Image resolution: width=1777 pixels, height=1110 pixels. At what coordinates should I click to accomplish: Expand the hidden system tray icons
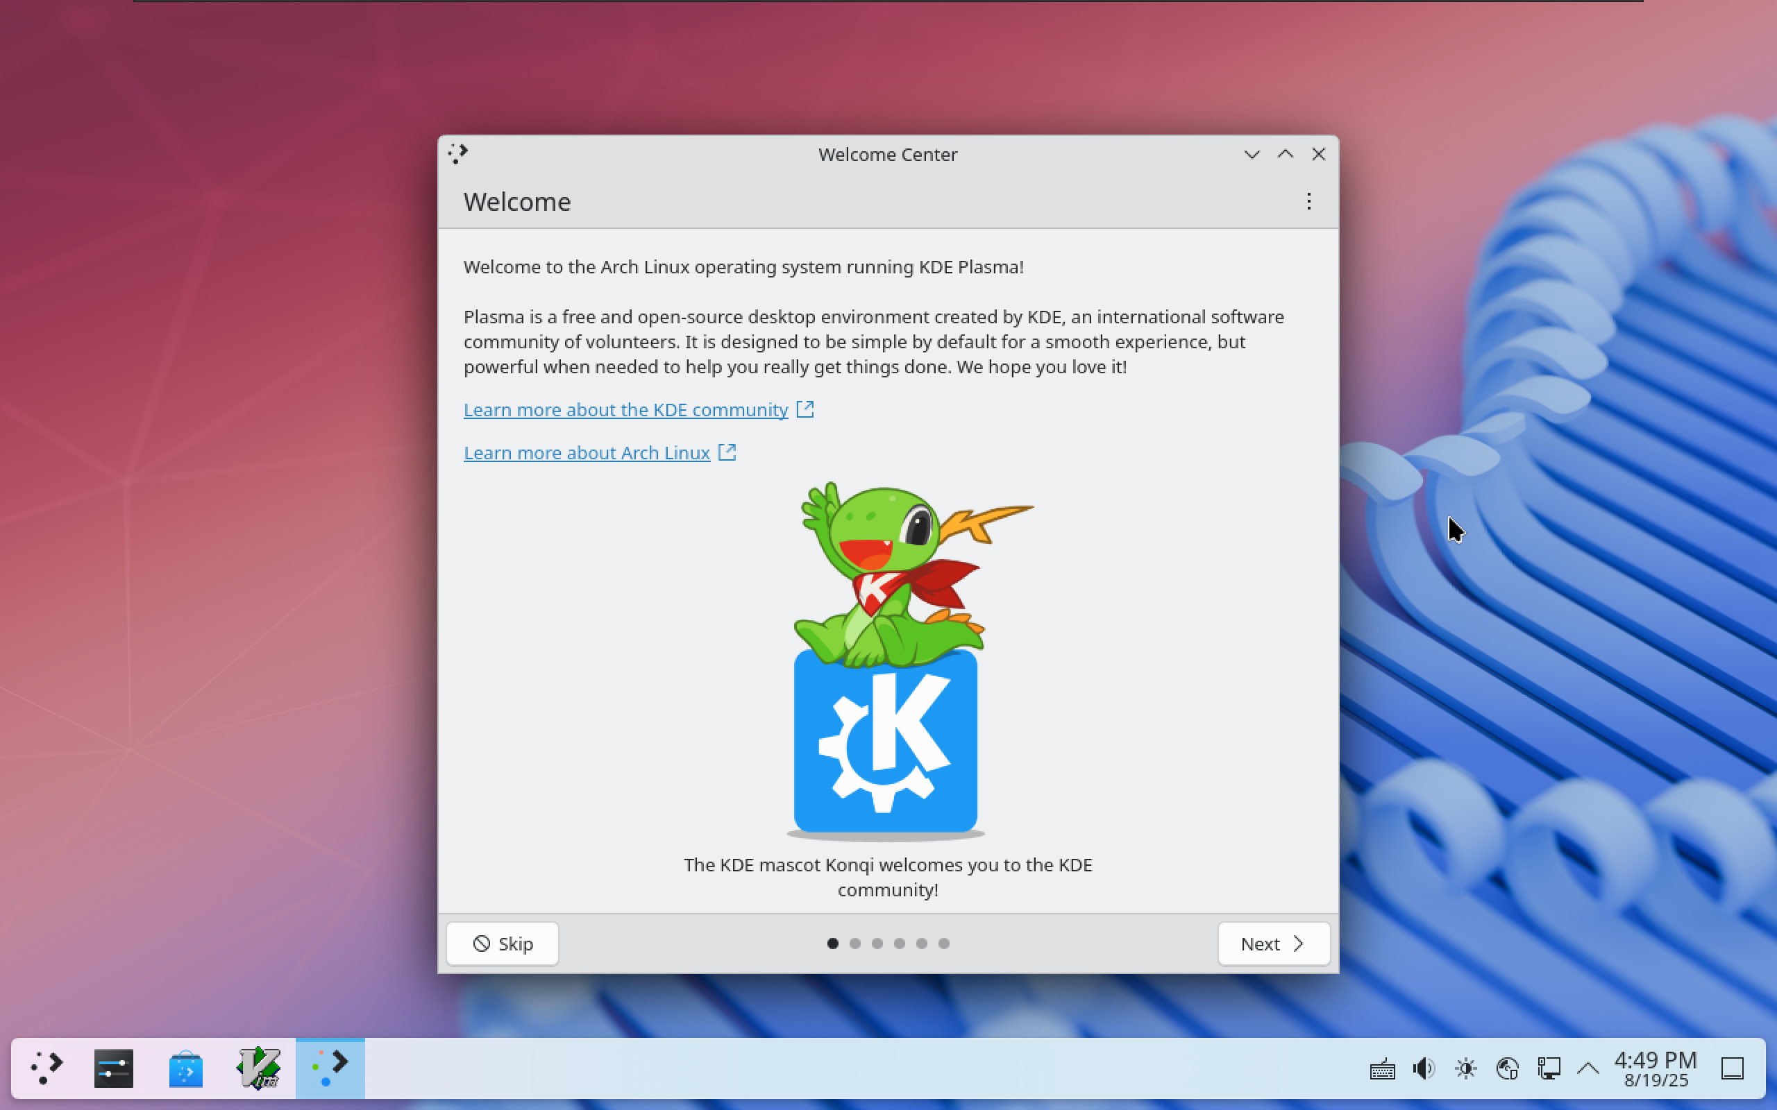pos(1587,1068)
